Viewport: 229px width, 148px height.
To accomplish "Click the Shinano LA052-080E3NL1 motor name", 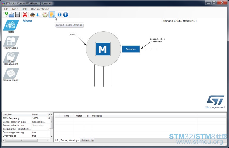I will click(x=180, y=21).
